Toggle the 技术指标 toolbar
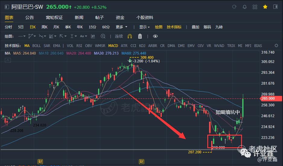Image resolution: width=283 pixels, height=166 pixels. point(174,27)
